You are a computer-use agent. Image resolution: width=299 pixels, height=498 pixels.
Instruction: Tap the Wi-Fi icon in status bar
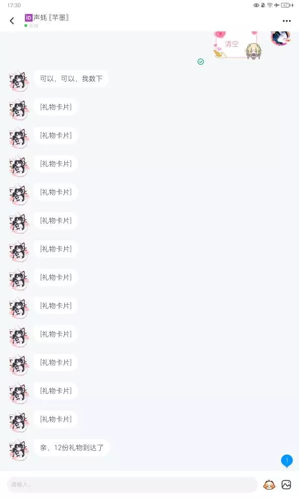click(270, 5)
